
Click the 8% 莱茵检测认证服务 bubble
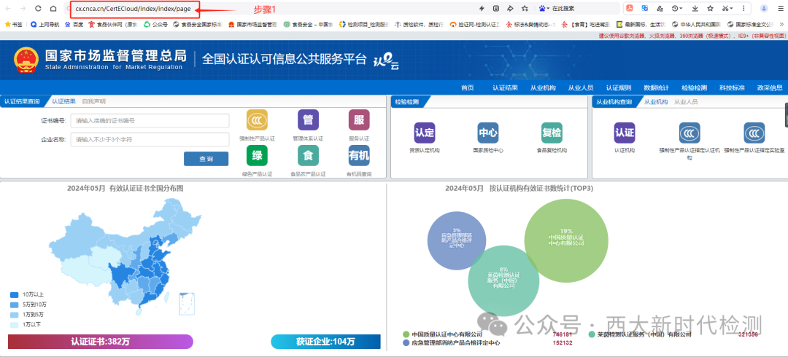click(504, 280)
